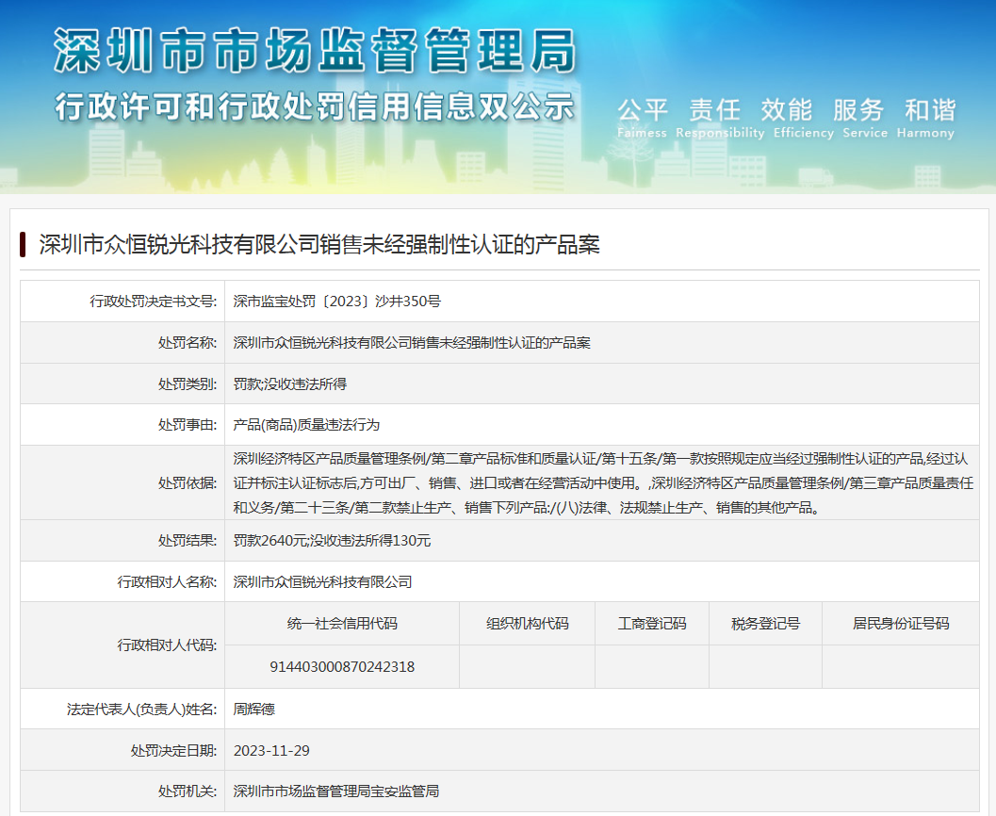This screenshot has width=996, height=816.
Task: Click the value 罚款;没收违法所得
Action: 289,384
